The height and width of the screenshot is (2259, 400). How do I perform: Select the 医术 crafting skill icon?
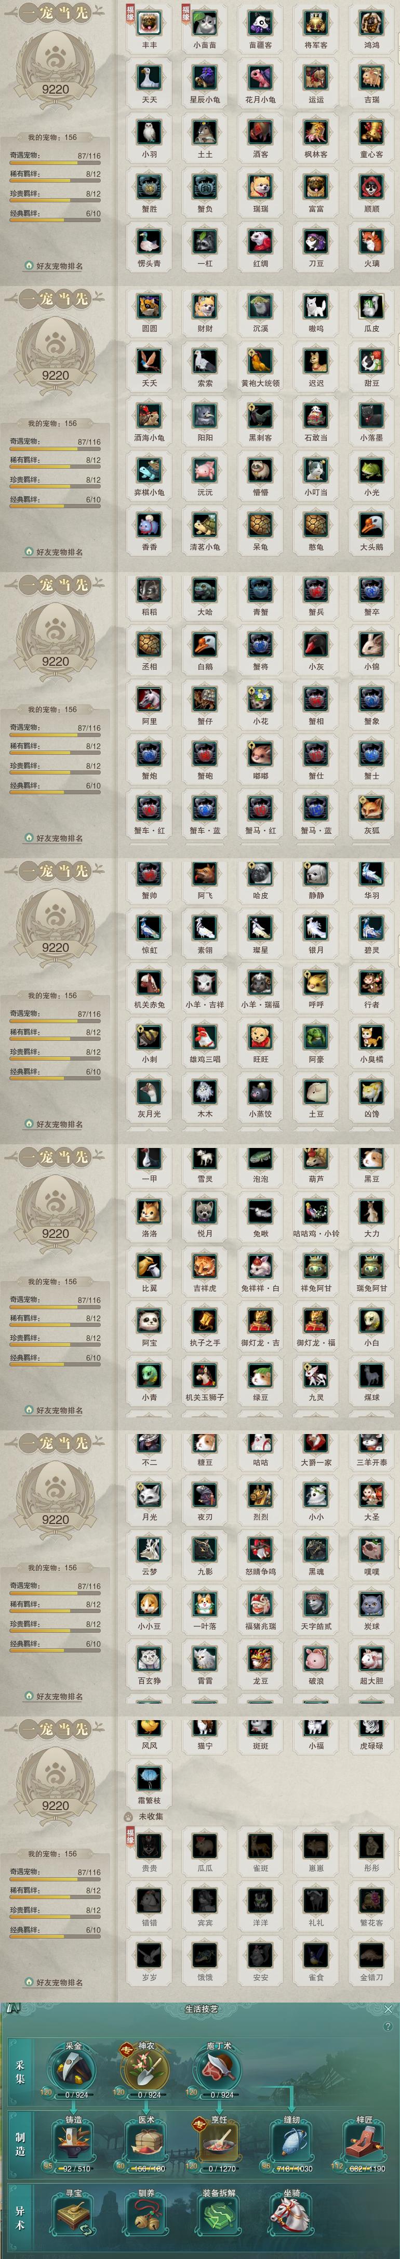(x=146, y=2142)
